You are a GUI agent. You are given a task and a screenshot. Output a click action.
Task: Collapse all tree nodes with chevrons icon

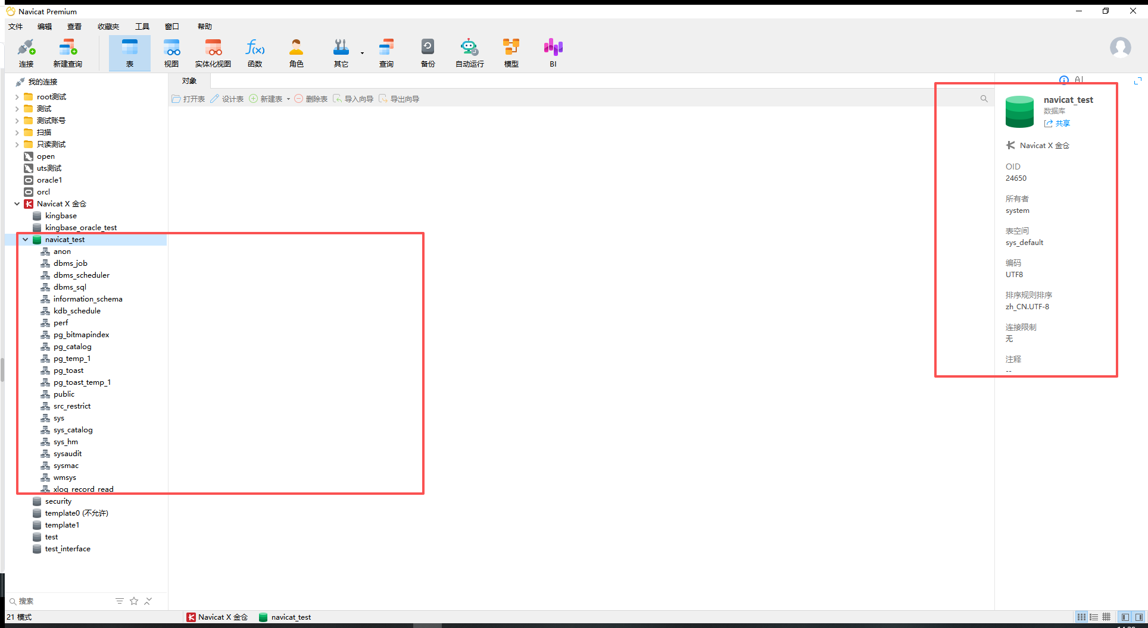click(148, 601)
